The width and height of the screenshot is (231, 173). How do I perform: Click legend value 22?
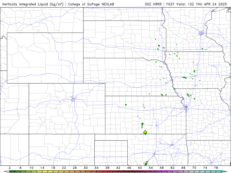point(64,168)
